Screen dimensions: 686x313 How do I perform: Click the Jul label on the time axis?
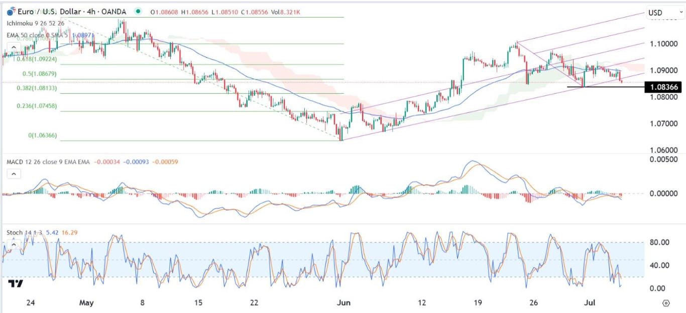pyautogui.click(x=589, y=302)
